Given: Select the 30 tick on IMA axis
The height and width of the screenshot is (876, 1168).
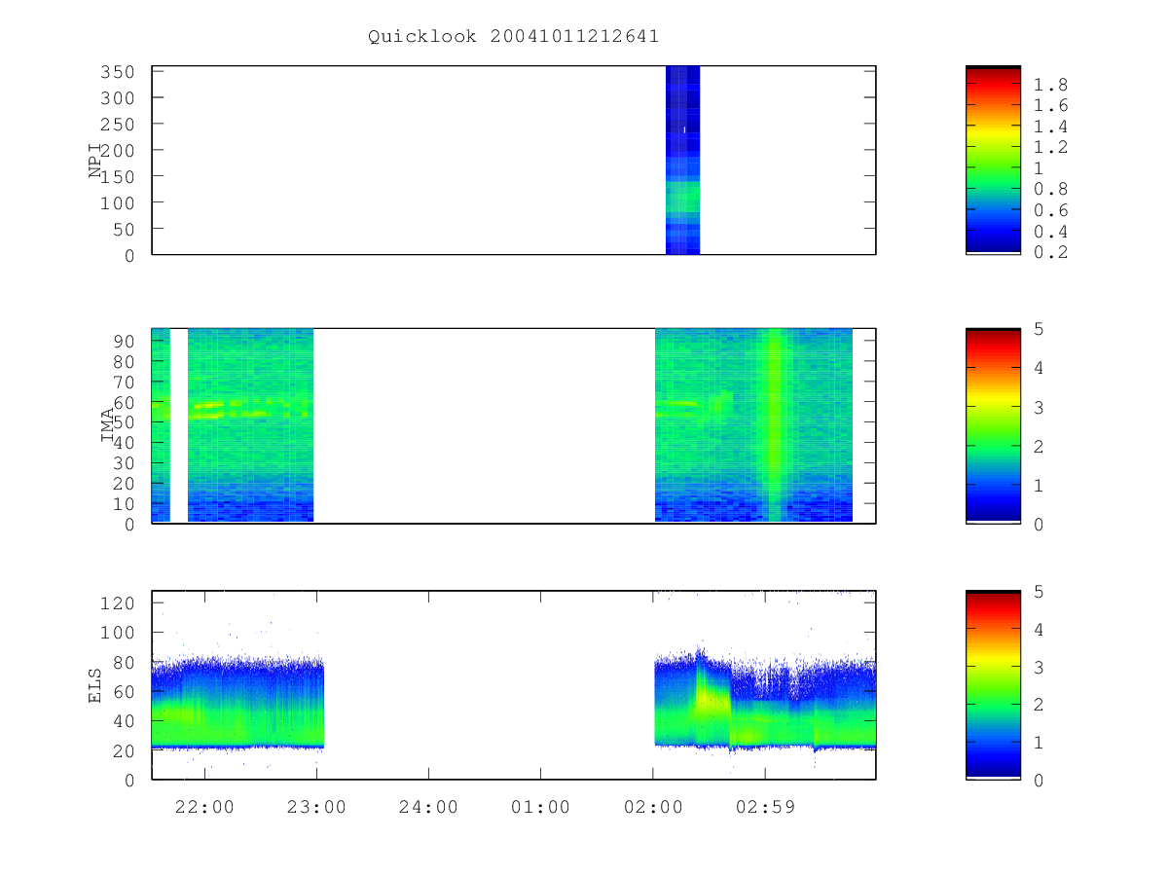Looking at the screenshot, I should pos(126,463).
